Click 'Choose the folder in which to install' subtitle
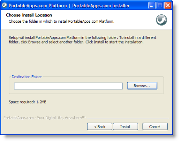 coord(61,21)
